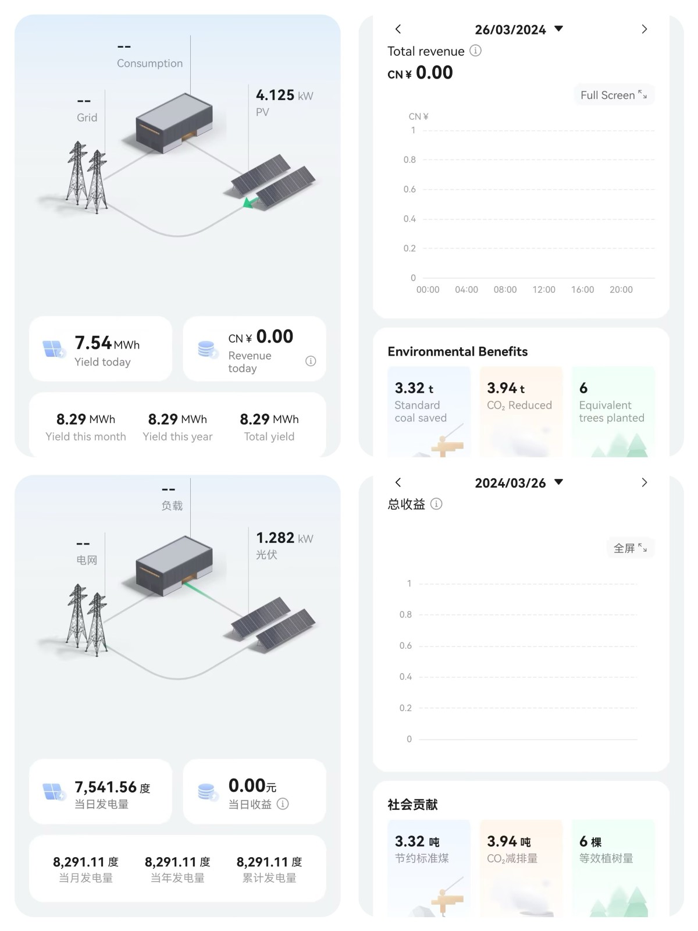The width and height of the screenshot is (698, 931).
Task: Select the Yield this month value
Action: pyautogui.click(x=86, y=419)
